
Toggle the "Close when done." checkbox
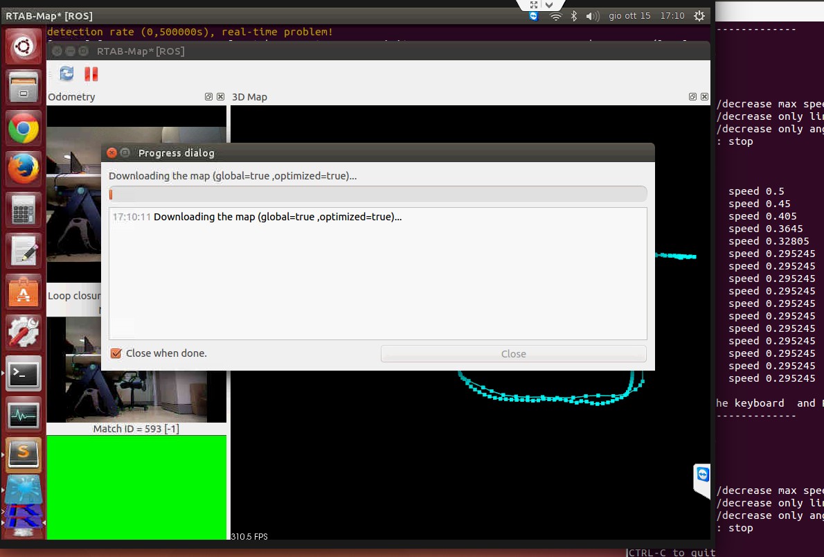pyautogui.click(x=116, y=353)
